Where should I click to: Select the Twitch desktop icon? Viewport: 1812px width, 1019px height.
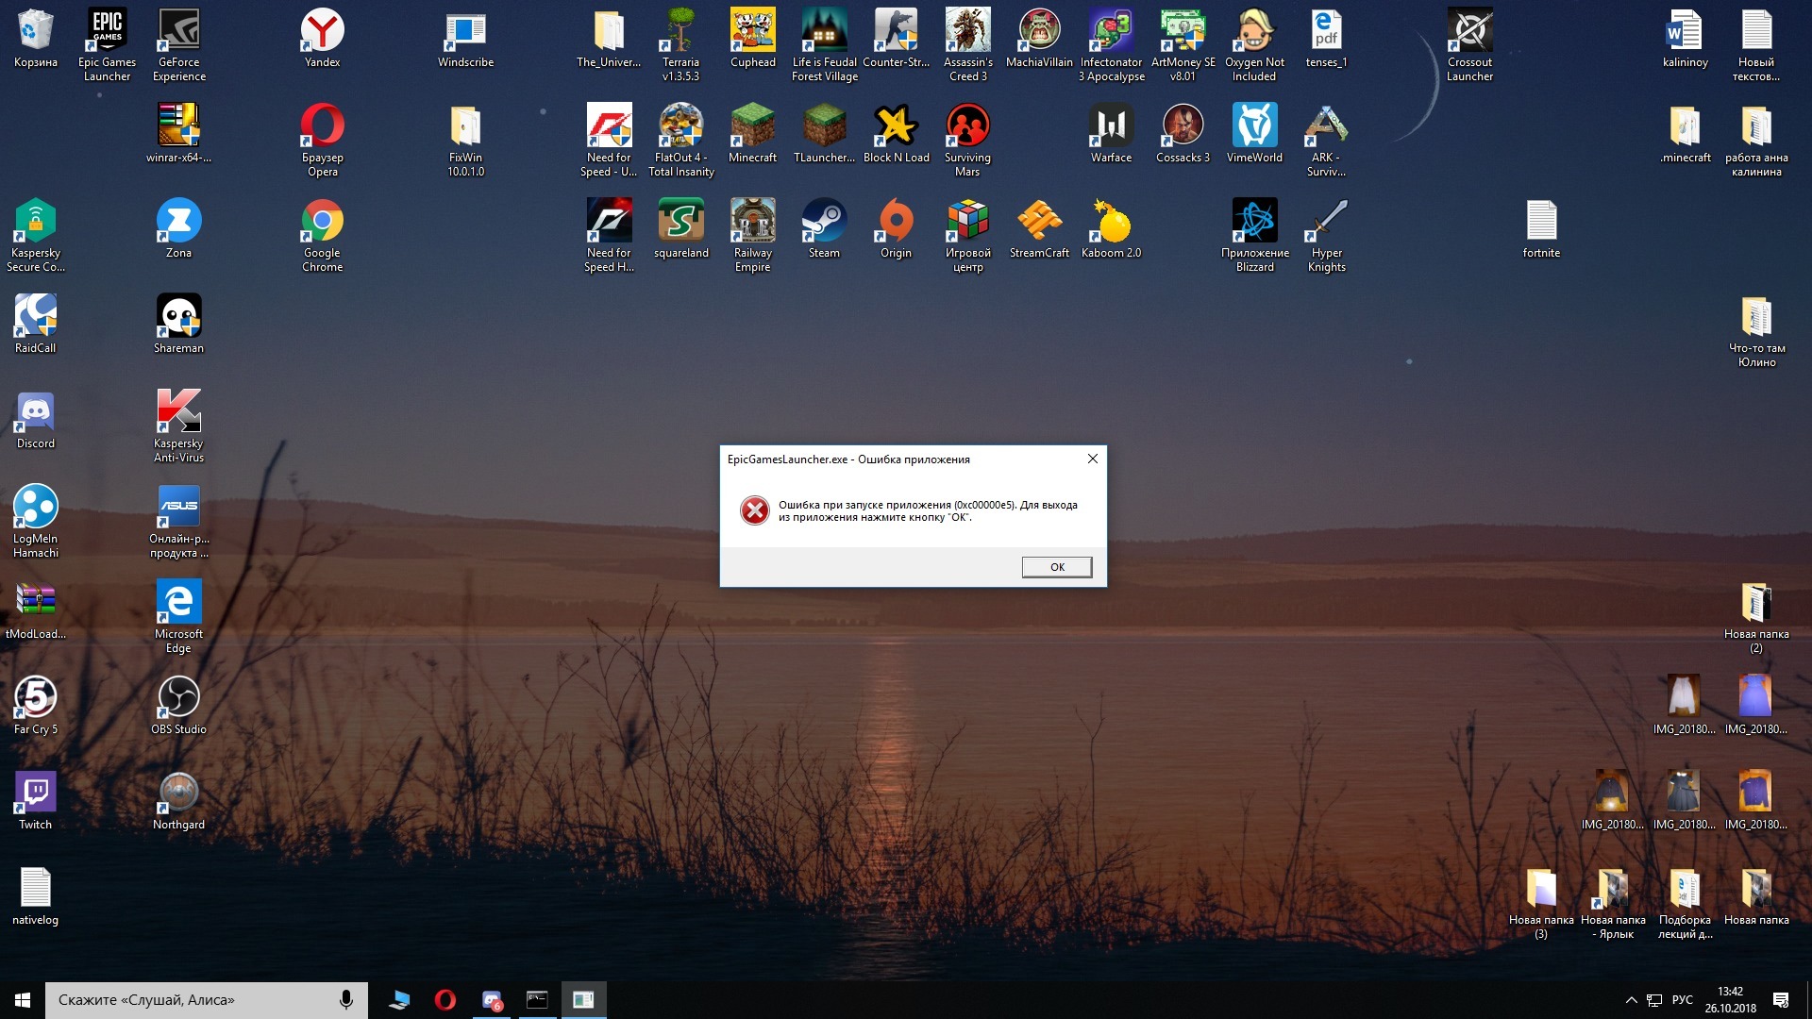click(x=36, y=800)
